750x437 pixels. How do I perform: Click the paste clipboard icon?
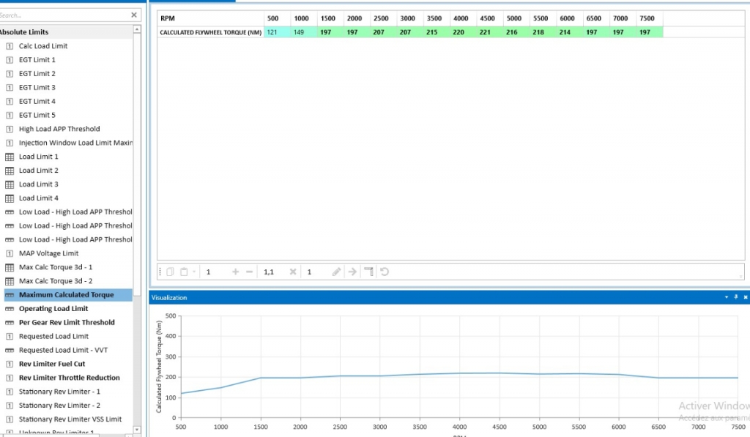(184, 272)
